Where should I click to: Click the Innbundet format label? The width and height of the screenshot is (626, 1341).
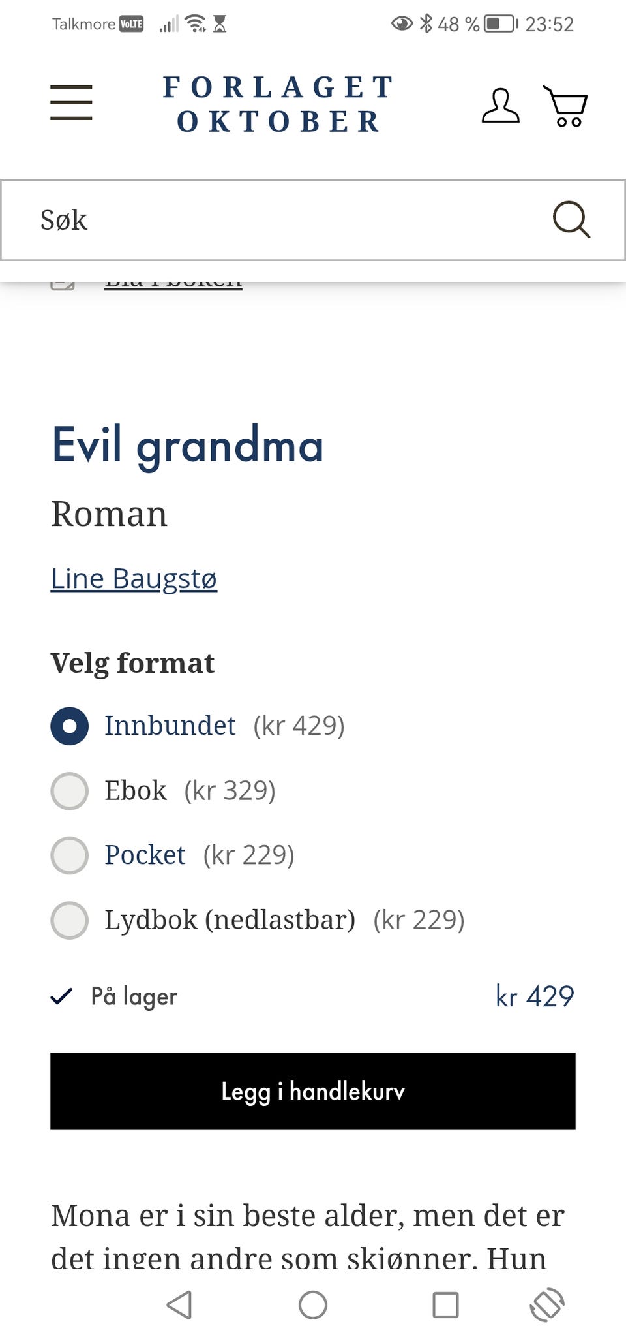pyautogui.click(x=170, y=726)
